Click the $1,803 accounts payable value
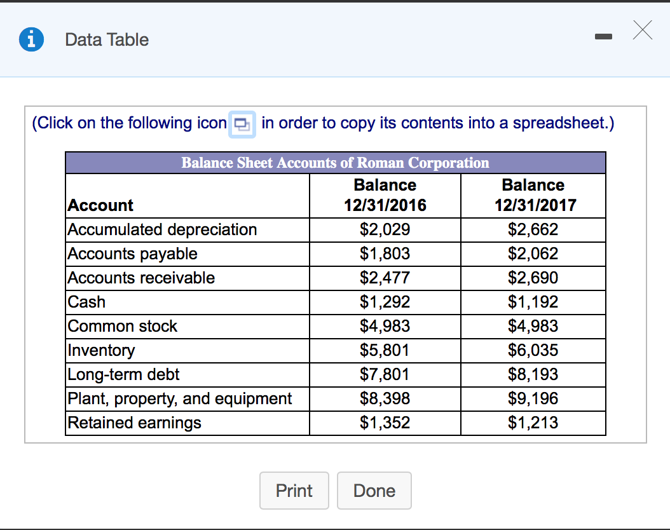This screenshot has width=670, height=530. click(385, 254)
